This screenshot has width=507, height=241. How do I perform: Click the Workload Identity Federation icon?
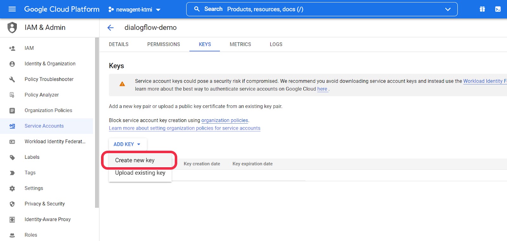click(x=12, y=142)
